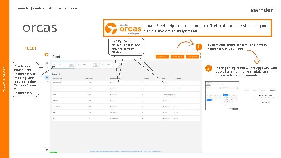
Task: Open the kebab menu of the third truck row
Action: click(197, 95)
